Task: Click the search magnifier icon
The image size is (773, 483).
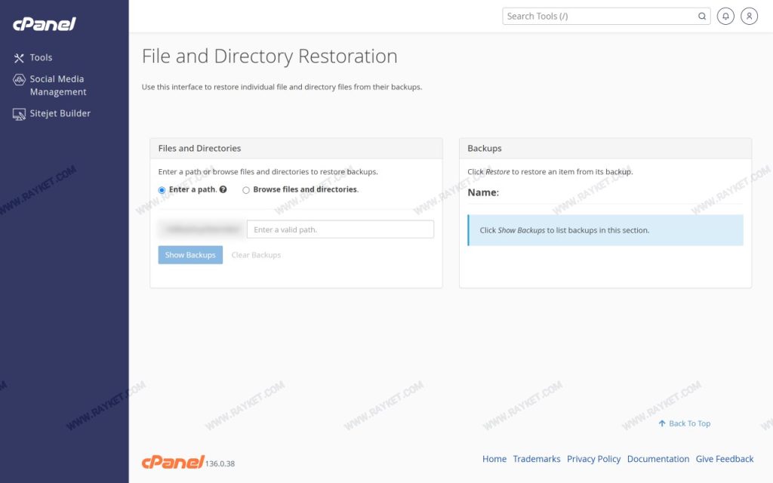Action: (x=701, y=17)
